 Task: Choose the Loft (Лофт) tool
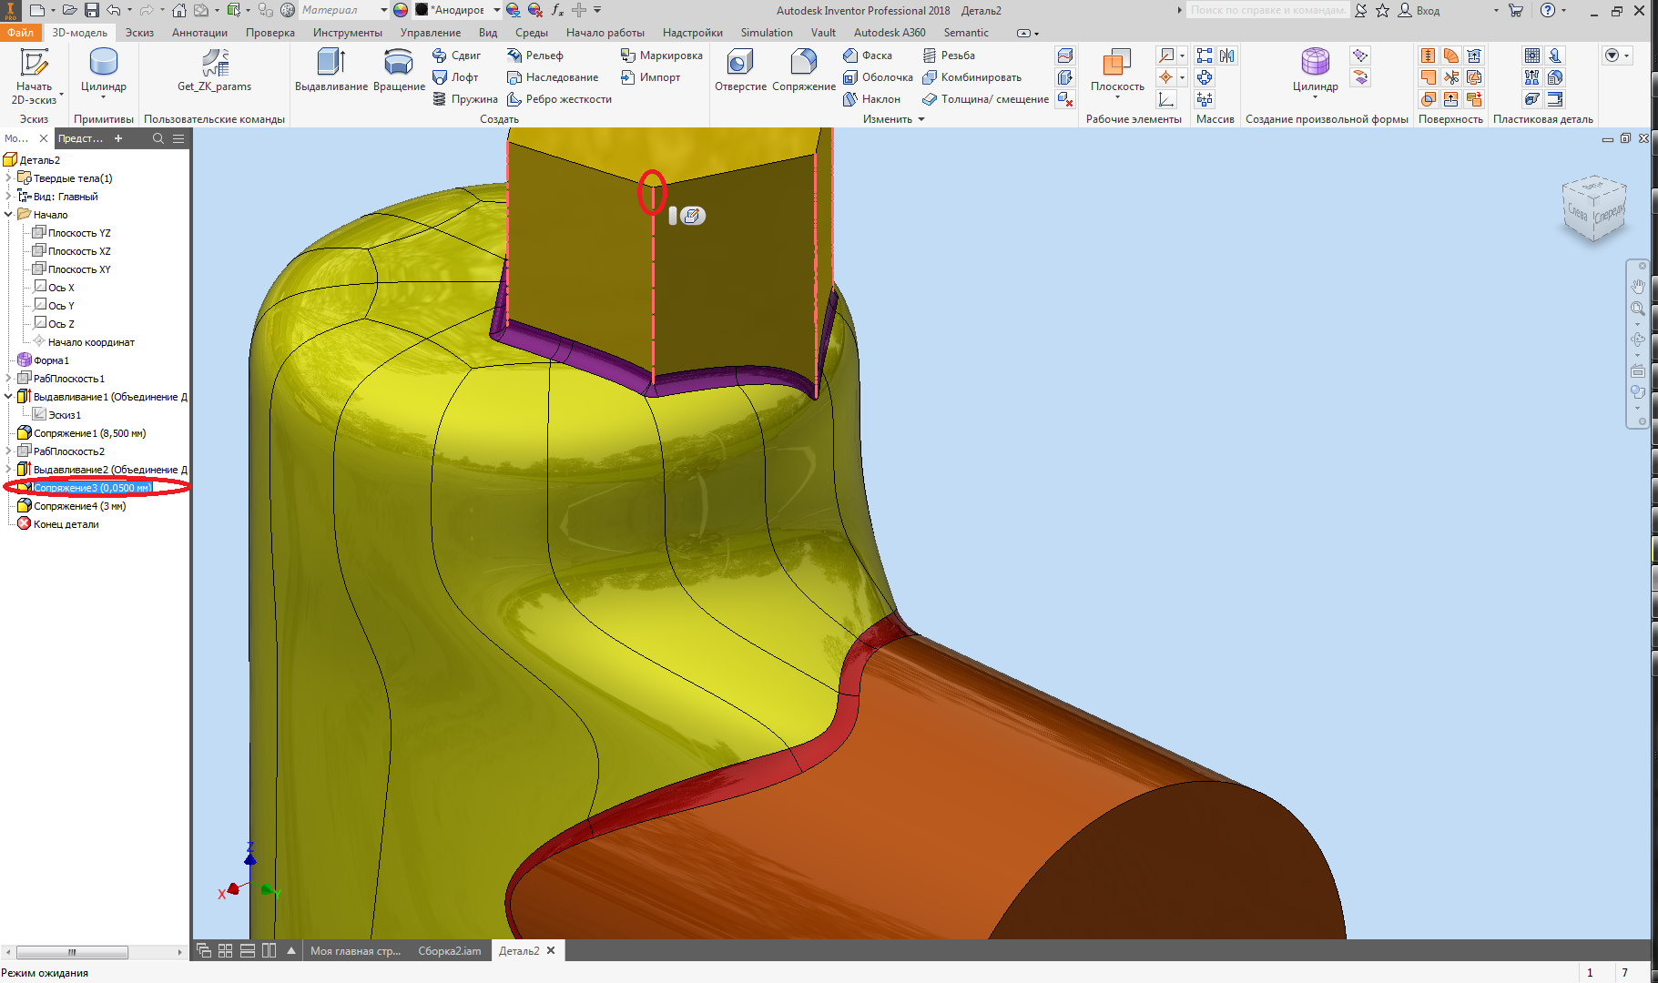coord(455,77)
